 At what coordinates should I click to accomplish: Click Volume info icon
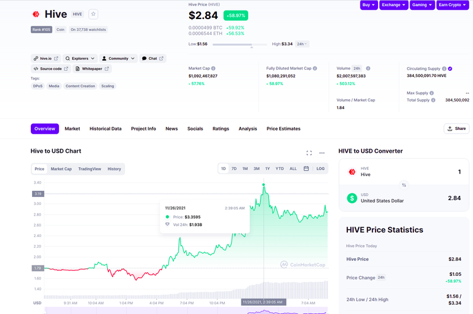click(368, 68)
